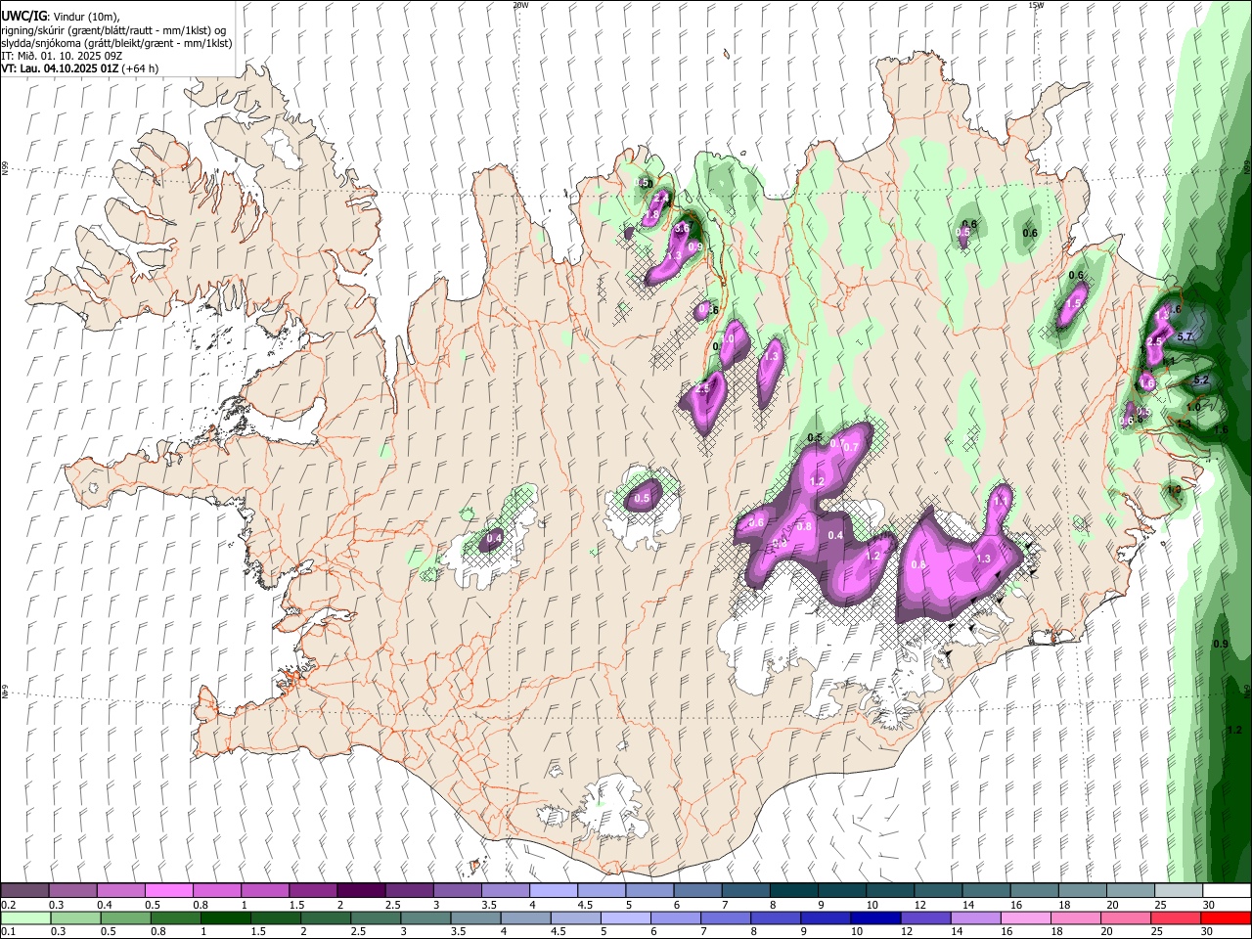This screenshot has height=939, width=1252.
Task: Click the 15W longitude label
Action: pyautogui.click(x=1036, y=5)
